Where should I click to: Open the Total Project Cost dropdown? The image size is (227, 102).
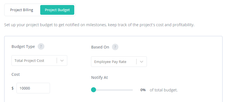(x=39, y=60)
